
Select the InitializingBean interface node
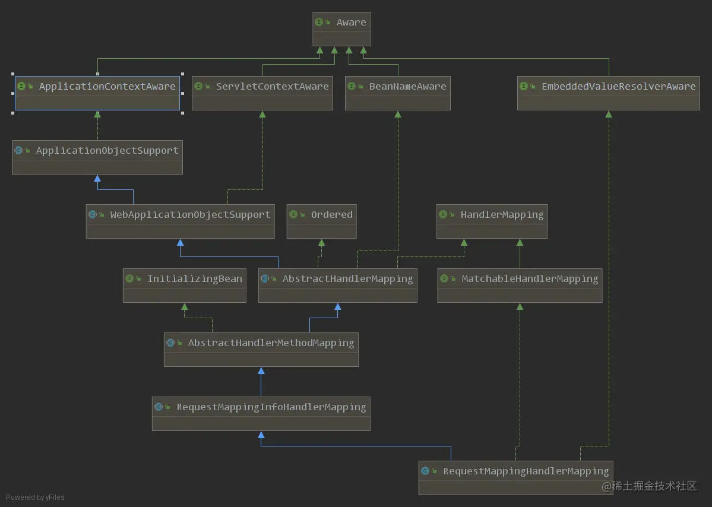tap(184, 286)
